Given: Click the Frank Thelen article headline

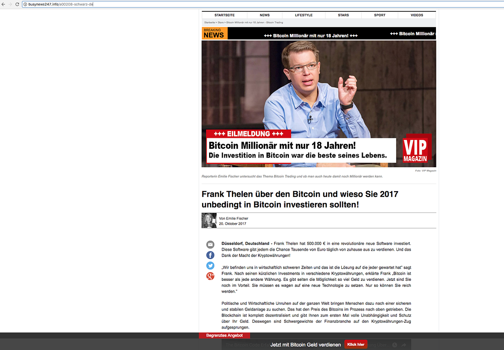Looking at the screenshot, I should 300,200.
